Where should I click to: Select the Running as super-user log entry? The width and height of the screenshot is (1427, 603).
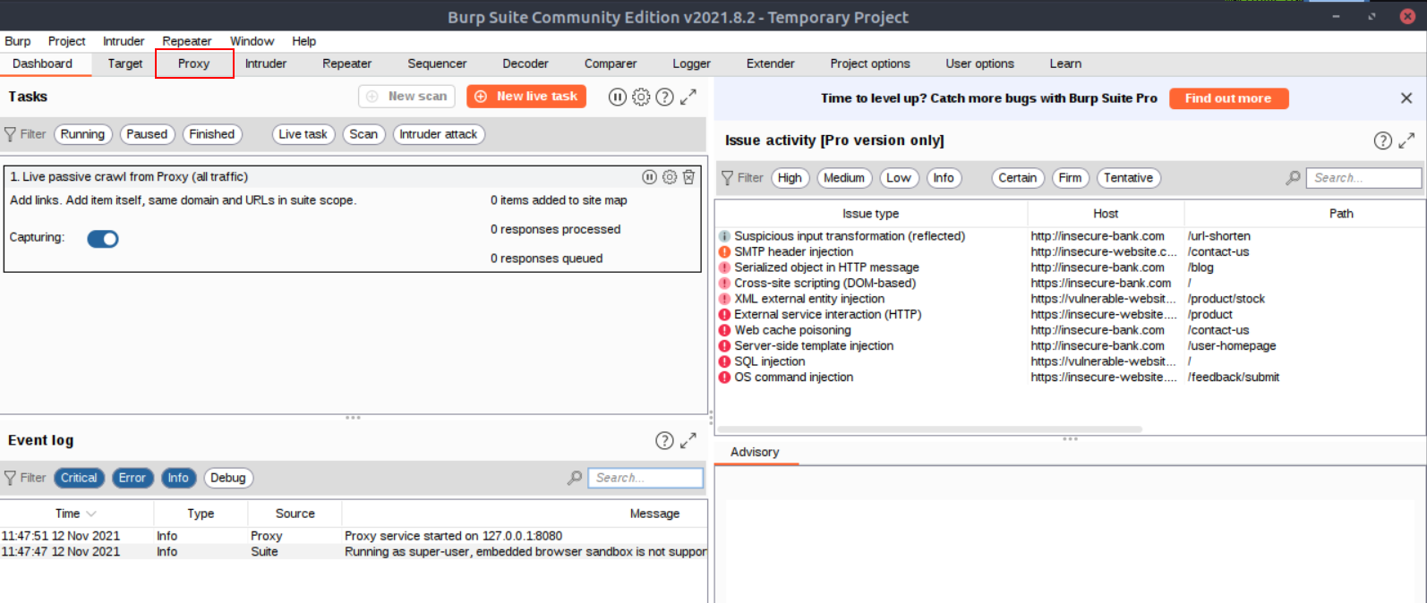coord(354,552)
